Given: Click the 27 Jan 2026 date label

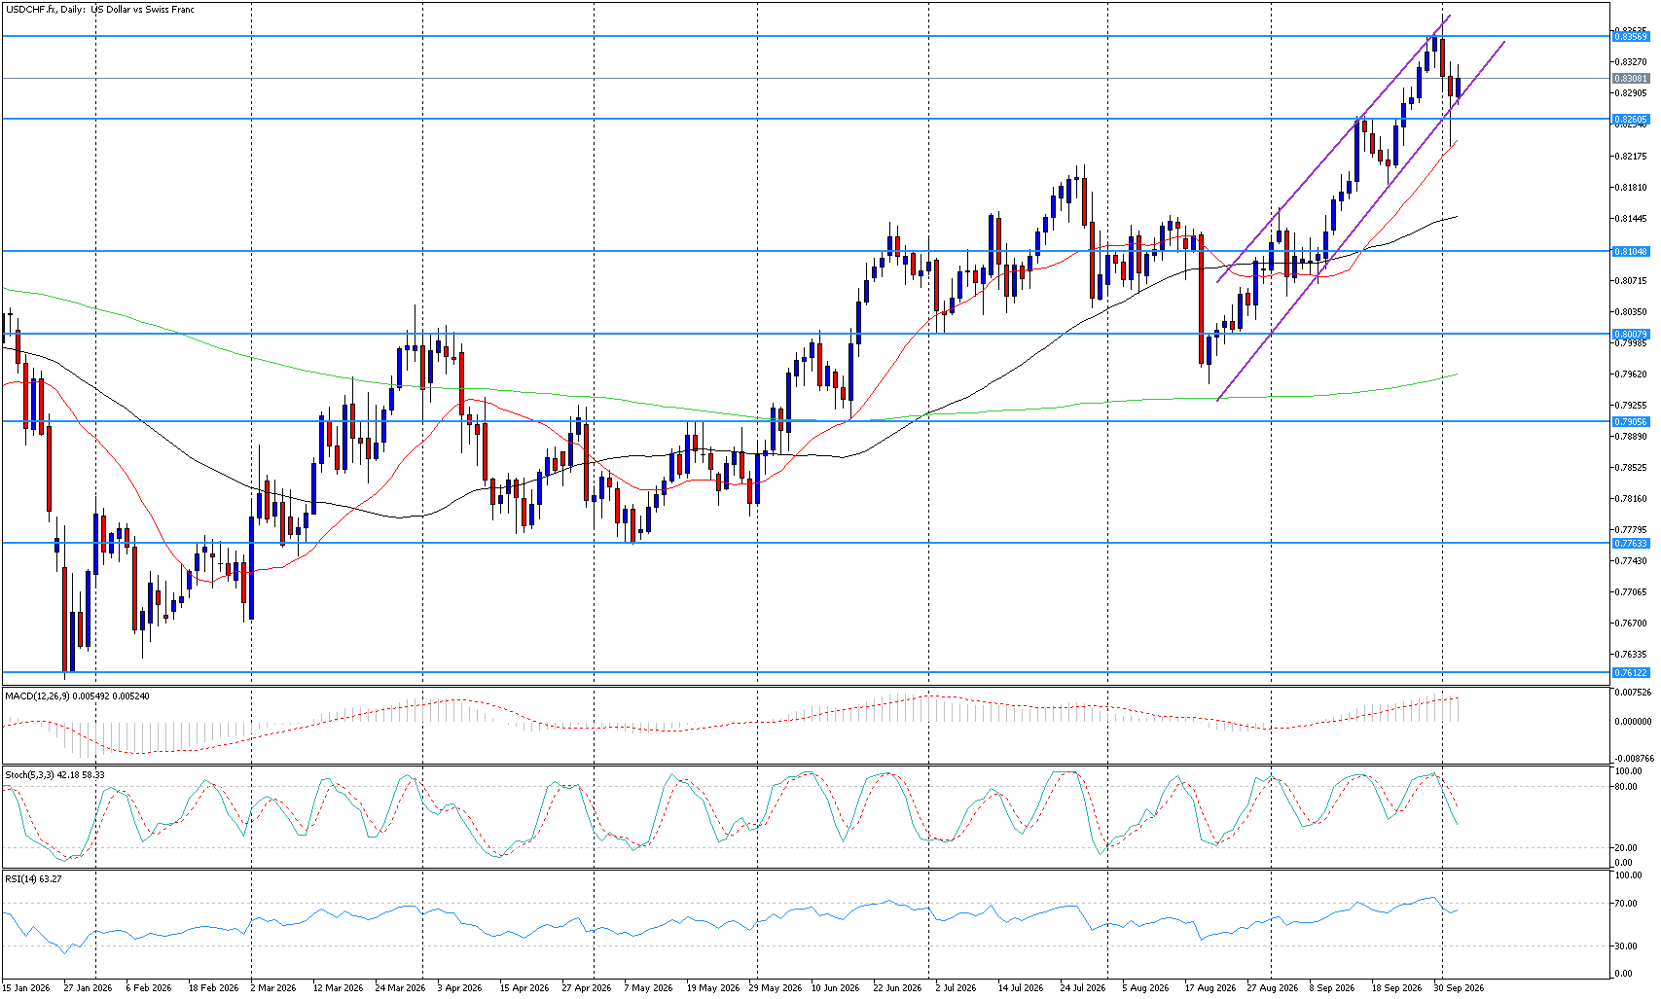Looking at the screenshot, I should 89,987.
